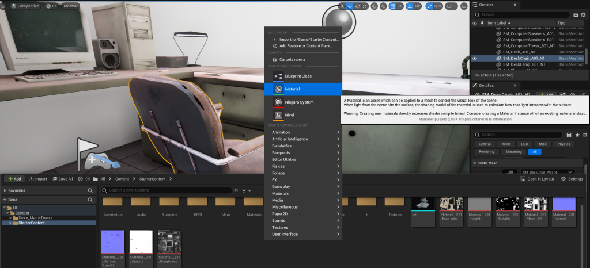Open Outliner settings gear
590x268 pixels.
(x=584, y=14)
